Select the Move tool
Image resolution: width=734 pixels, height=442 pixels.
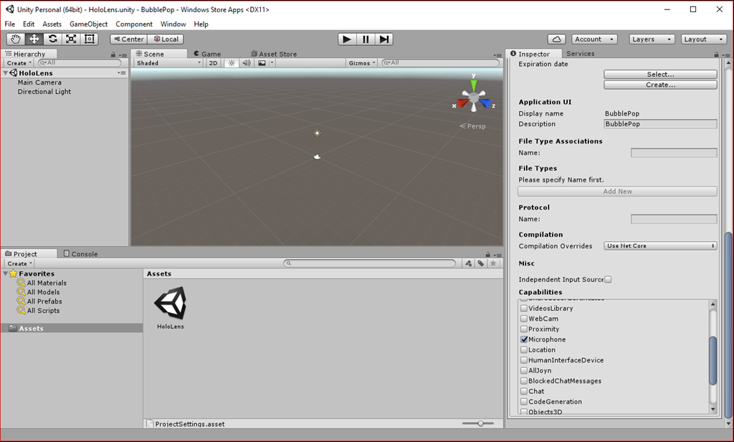click(34, 39)
